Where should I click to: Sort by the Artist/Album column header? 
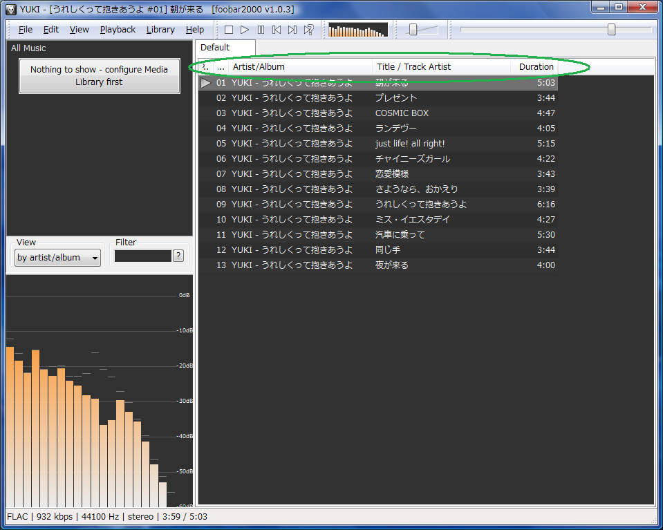point(300,67)
